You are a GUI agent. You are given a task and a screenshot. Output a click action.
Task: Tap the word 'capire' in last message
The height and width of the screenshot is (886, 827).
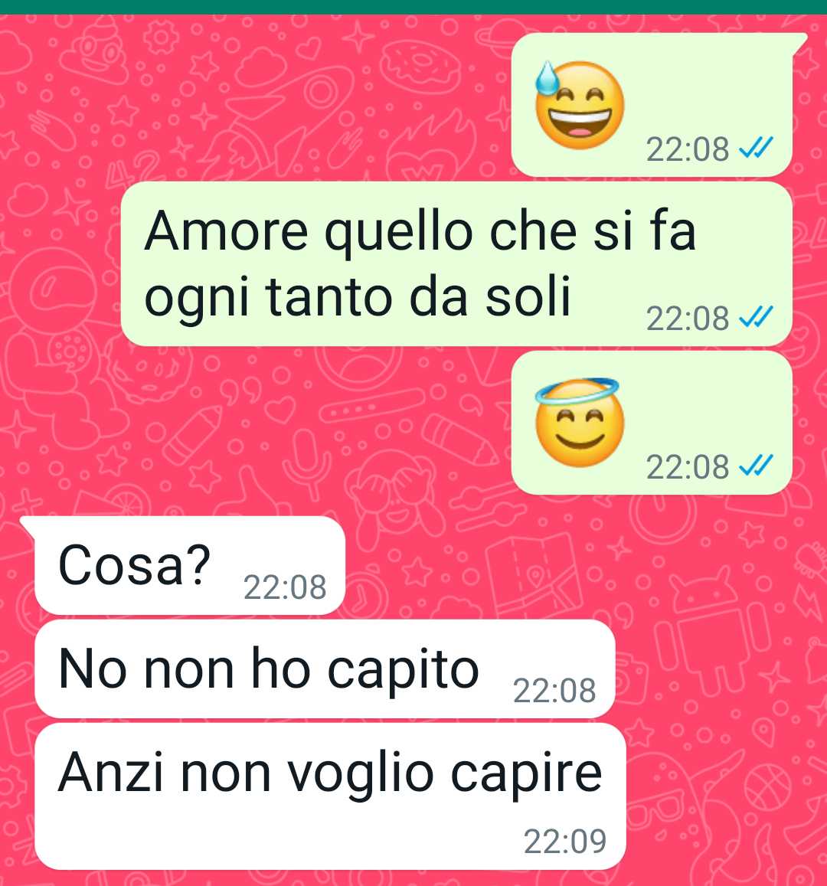[526, 775]
